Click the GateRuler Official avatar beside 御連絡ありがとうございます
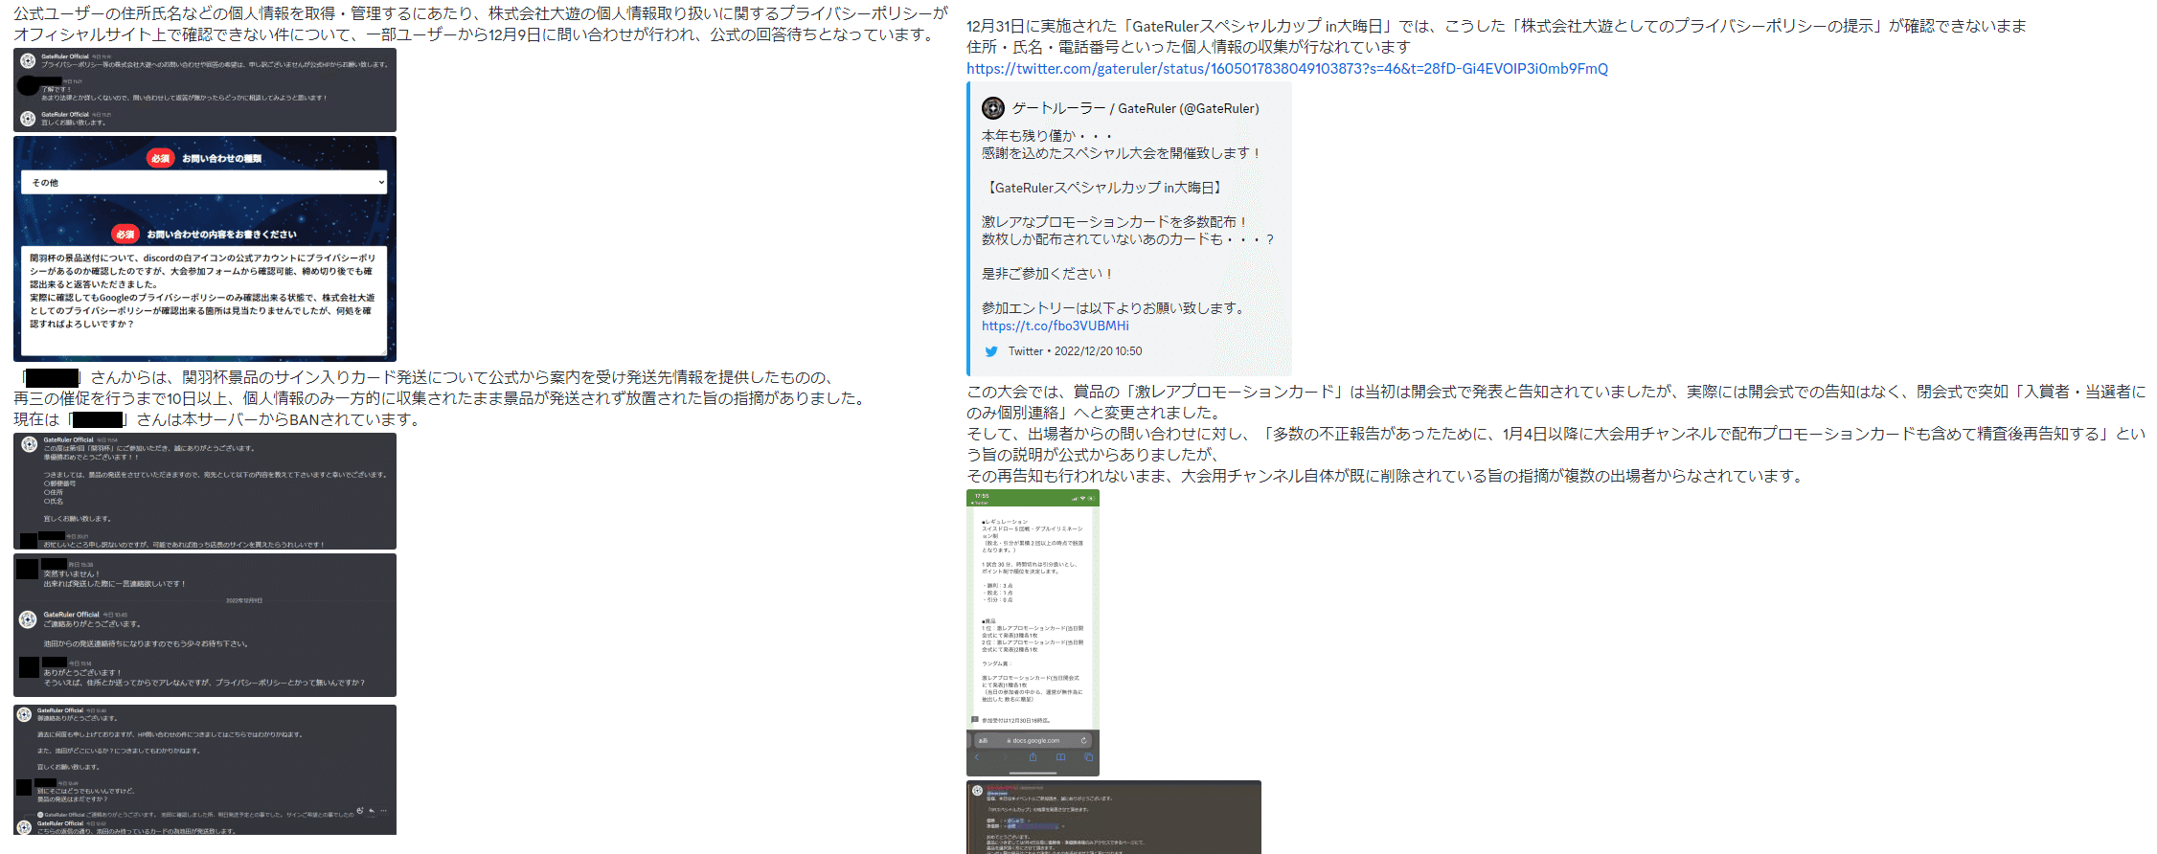Image resolution: width=2157 pixels, height=854 pixels. 25,714
